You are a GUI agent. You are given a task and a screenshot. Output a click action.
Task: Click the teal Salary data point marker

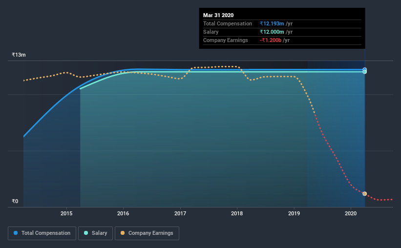click(x=365, y=72)
